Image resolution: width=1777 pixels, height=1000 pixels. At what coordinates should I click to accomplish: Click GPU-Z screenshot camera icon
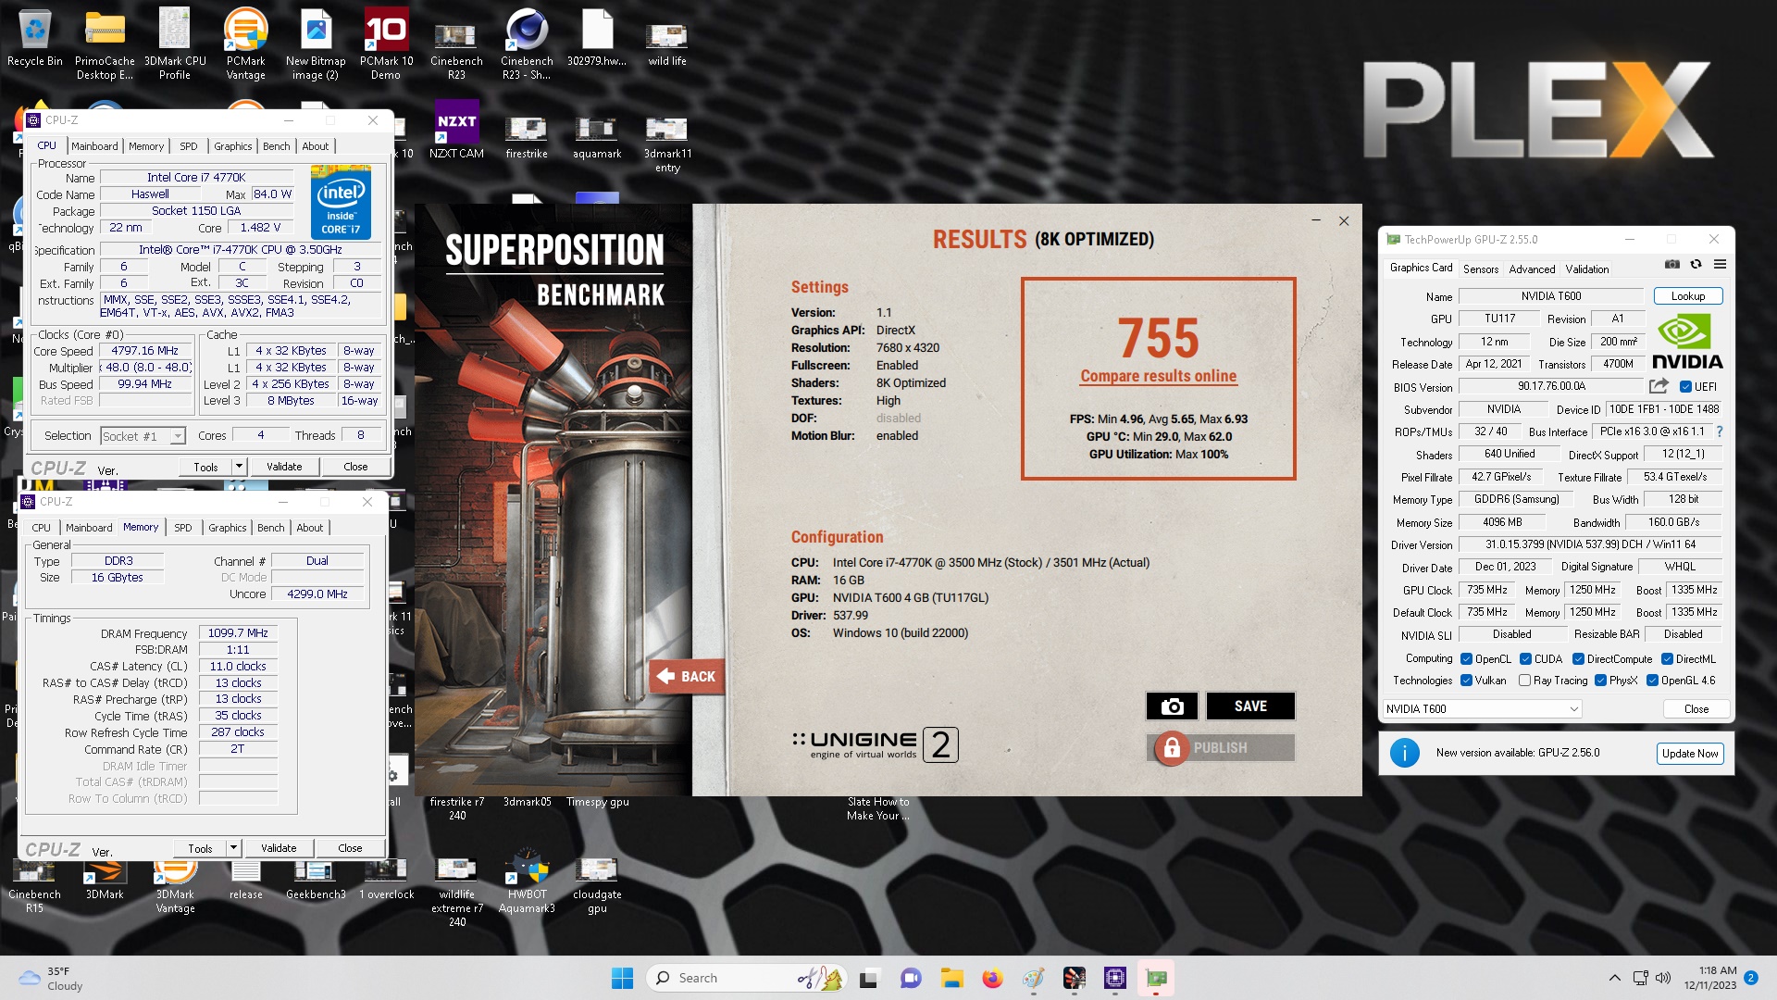pyautogui.click(x=1671, y=265)
